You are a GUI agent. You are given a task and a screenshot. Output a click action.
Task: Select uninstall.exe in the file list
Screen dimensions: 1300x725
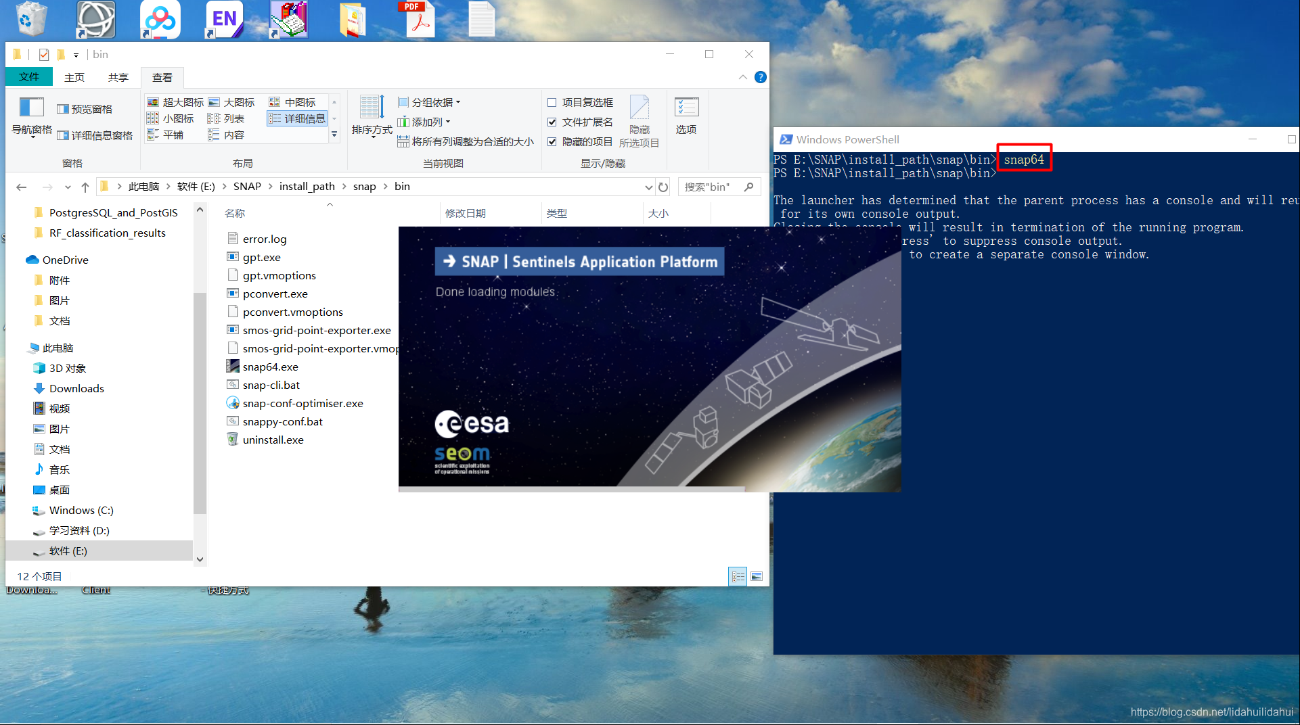(273, 440)
